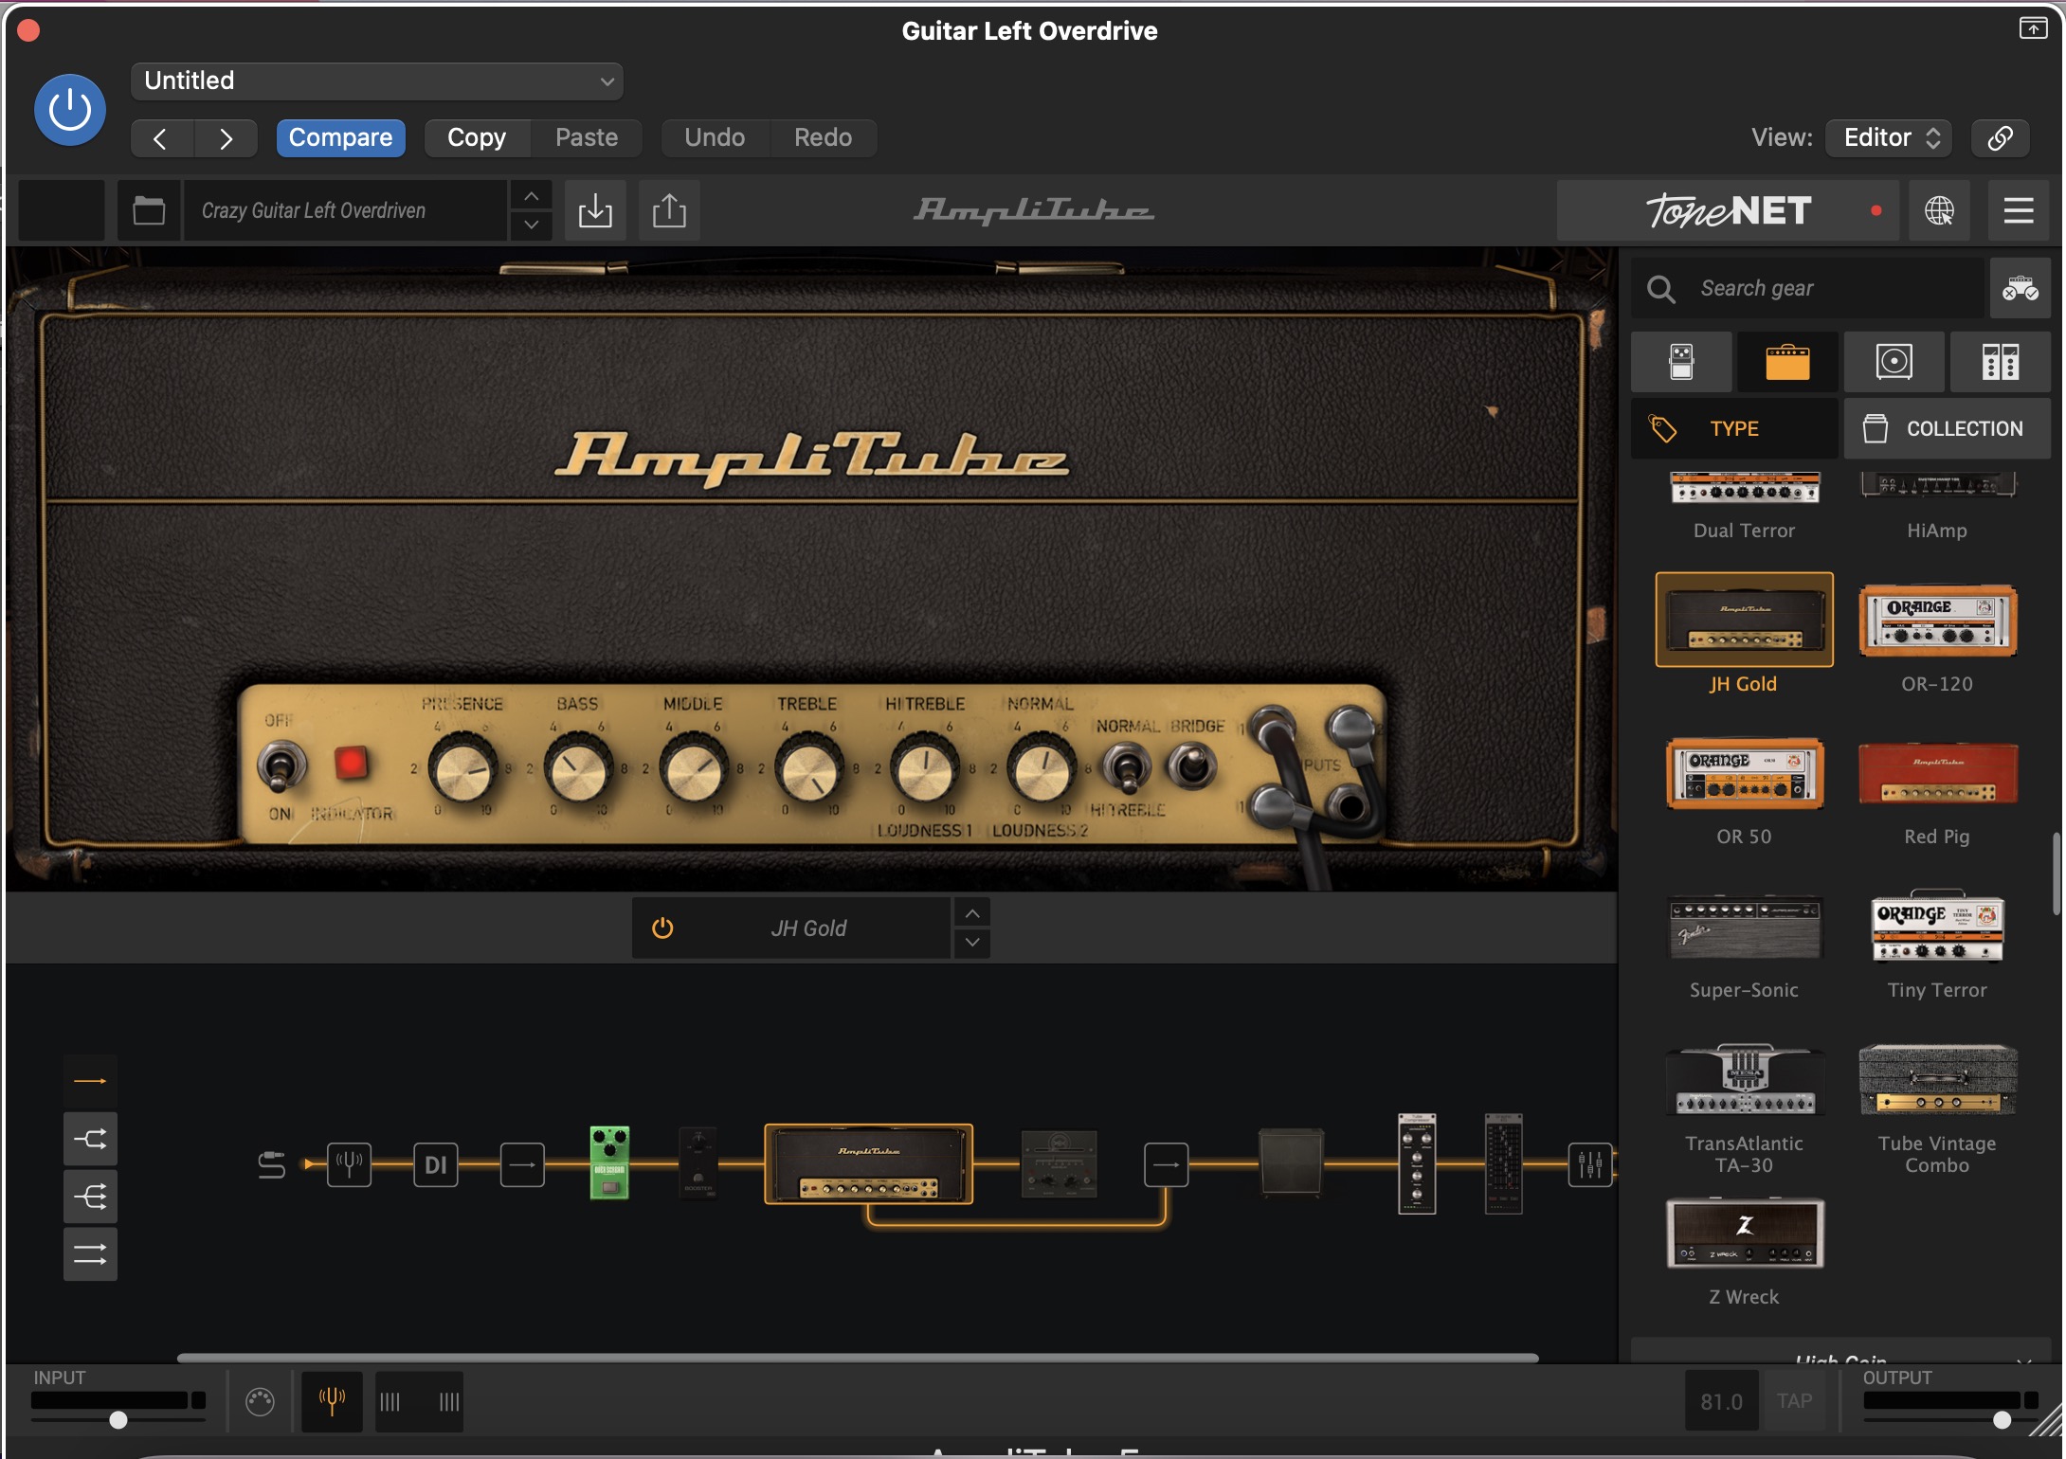Open the mixer block at chain end
This screenshot has height=1459, width=2066.
point(1590,1164)
